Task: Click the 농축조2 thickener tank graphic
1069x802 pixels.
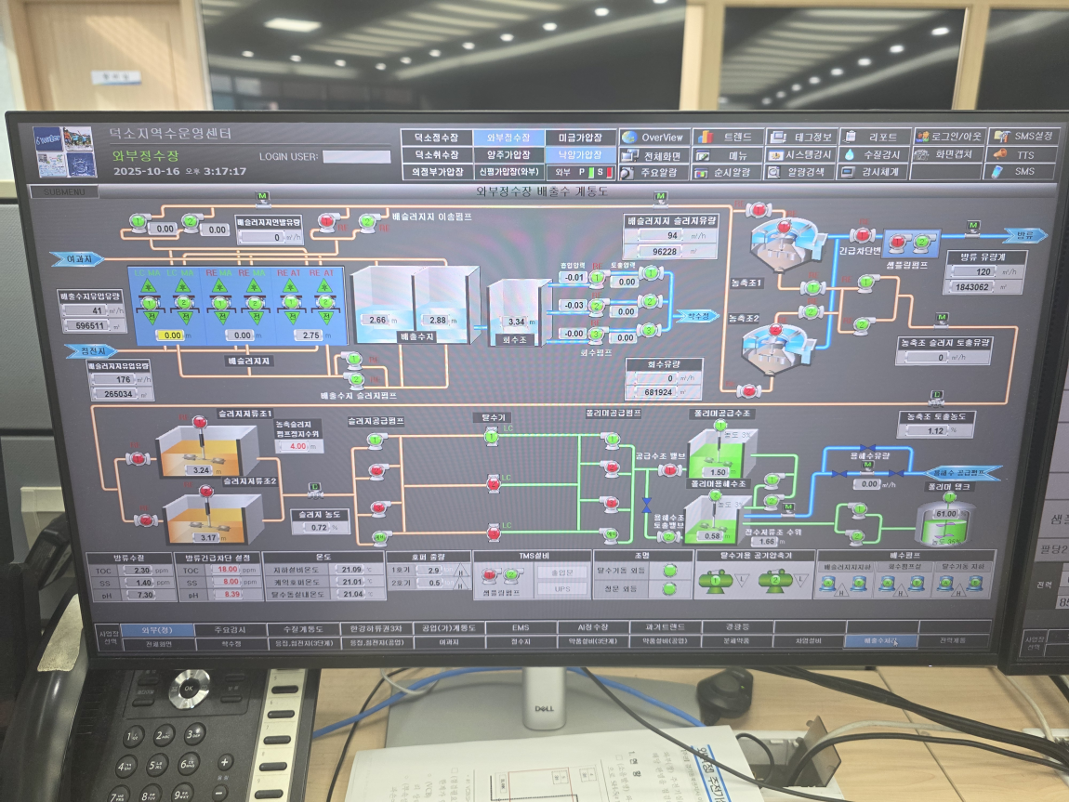Action: 777,348
